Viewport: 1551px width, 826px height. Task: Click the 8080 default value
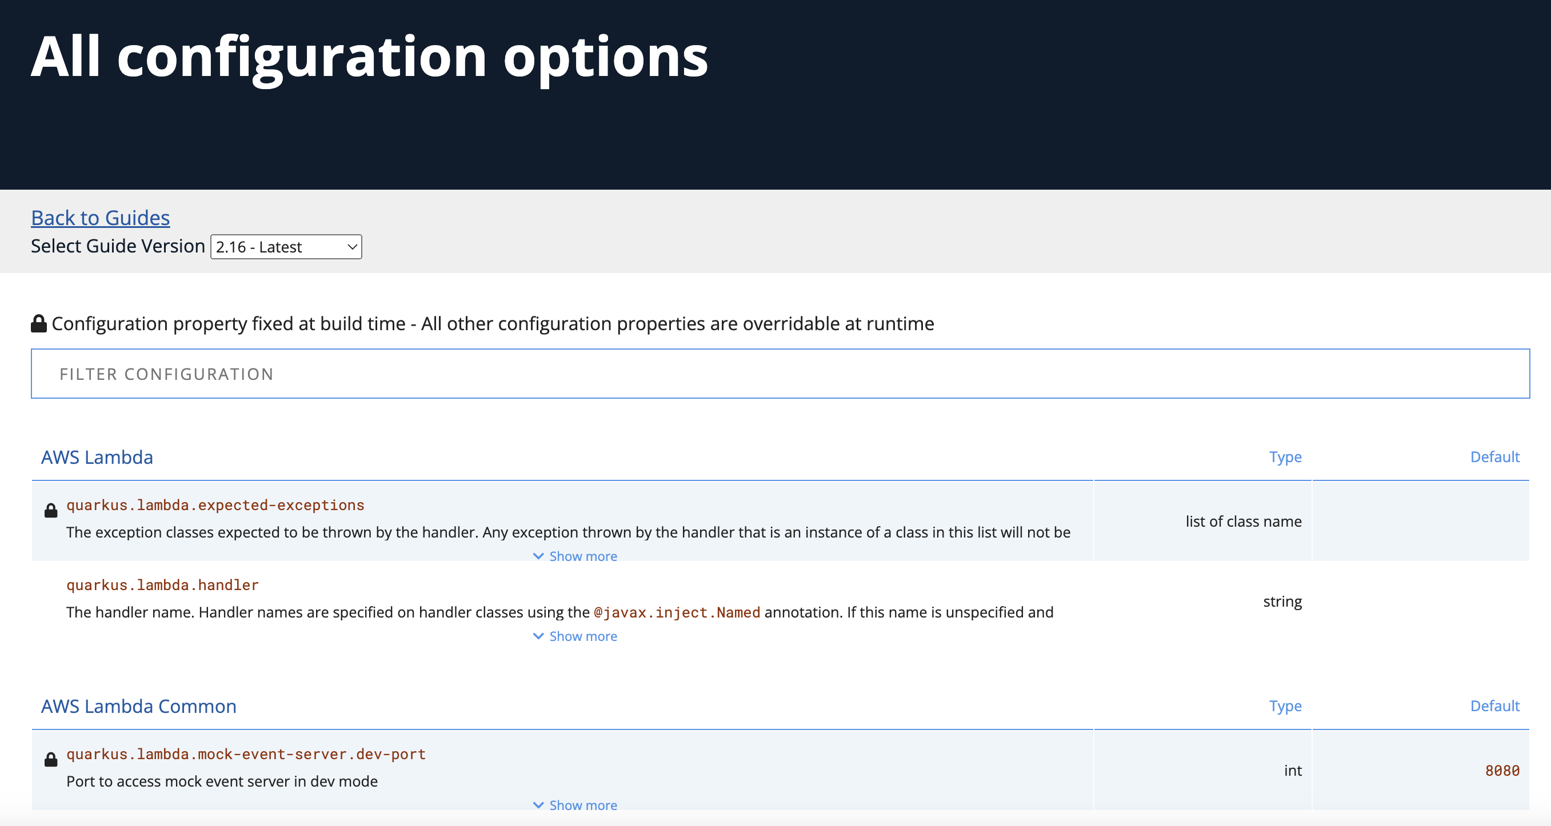(1502, 770)
